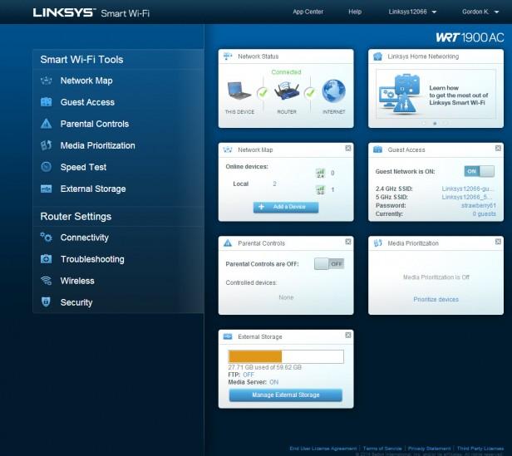Click the strawberry61 guest password value
The image size is (512, 456).
tap(479, 205)
